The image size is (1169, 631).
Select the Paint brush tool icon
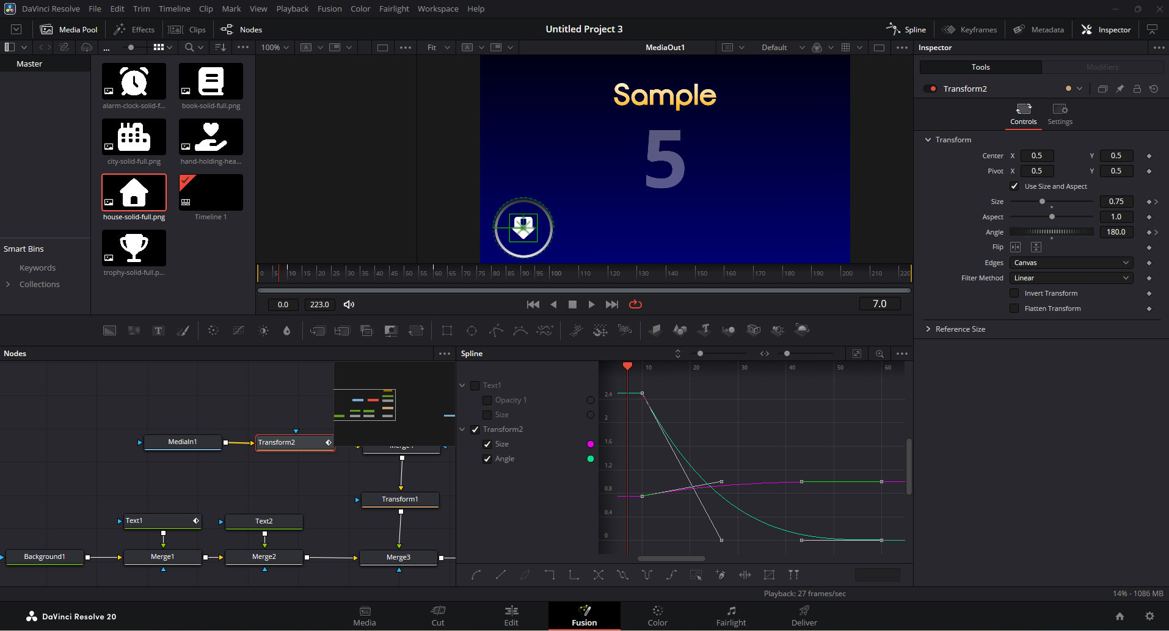click(183, 330)
